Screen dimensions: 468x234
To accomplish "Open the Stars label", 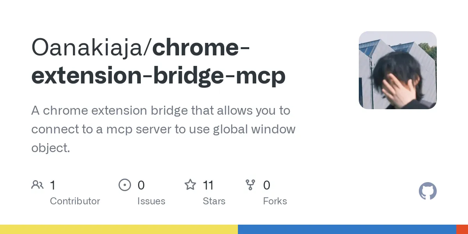I will point(214,201).
